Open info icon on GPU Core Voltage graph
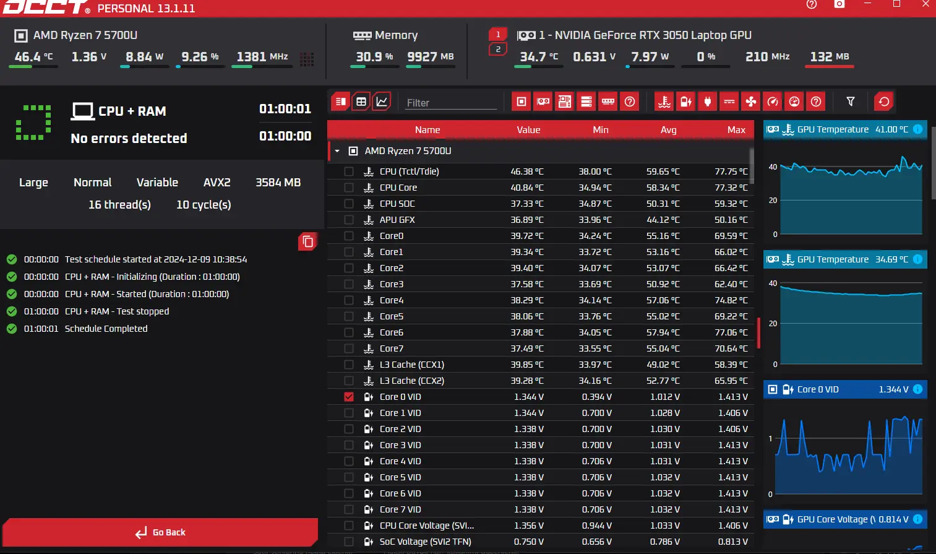This screenshot has height=554, width=936. tap(918, 519)
